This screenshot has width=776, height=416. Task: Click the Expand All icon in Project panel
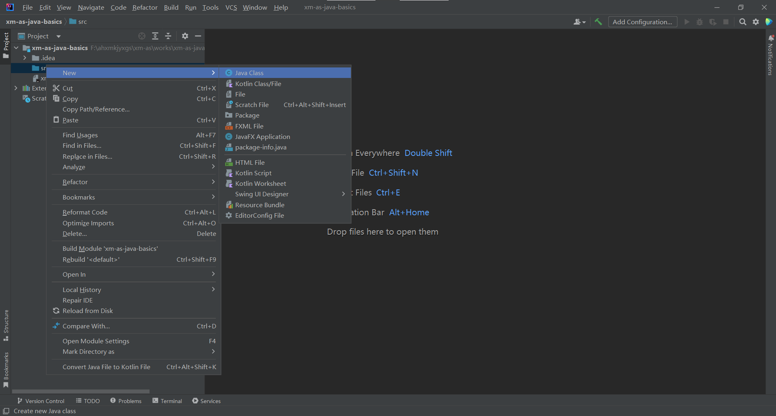155,36
